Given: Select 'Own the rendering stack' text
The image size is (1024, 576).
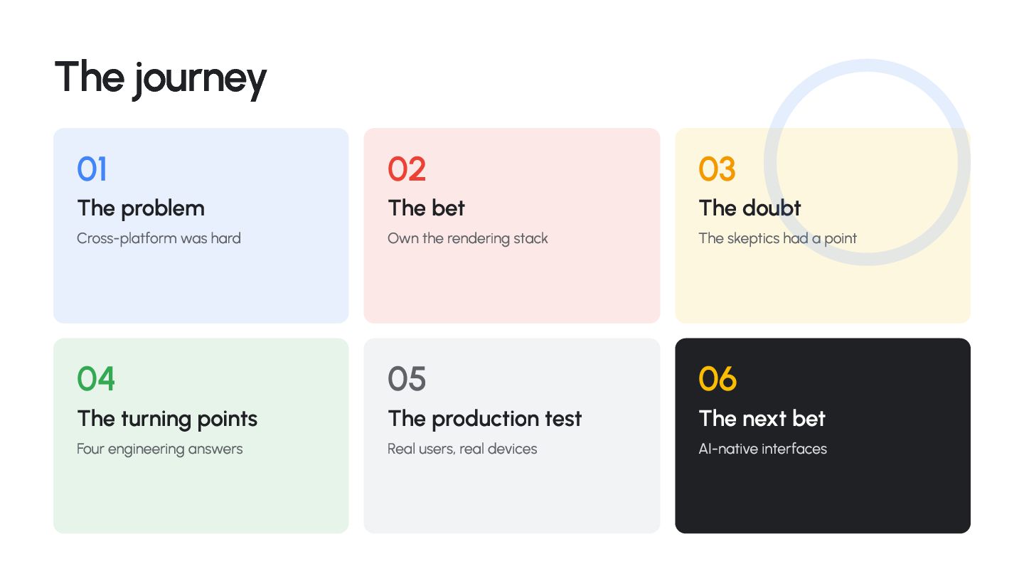Looking at the screenshot, I should point(468,238).
